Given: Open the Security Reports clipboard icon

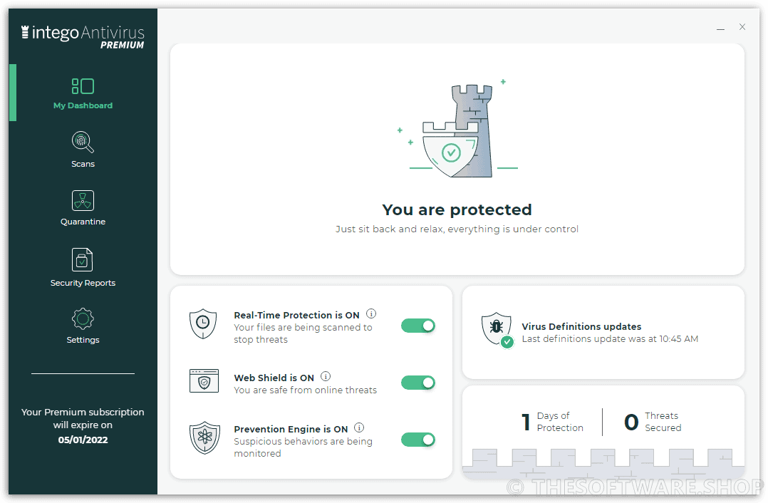Looking at the screenshot, I should click(83, 259).
